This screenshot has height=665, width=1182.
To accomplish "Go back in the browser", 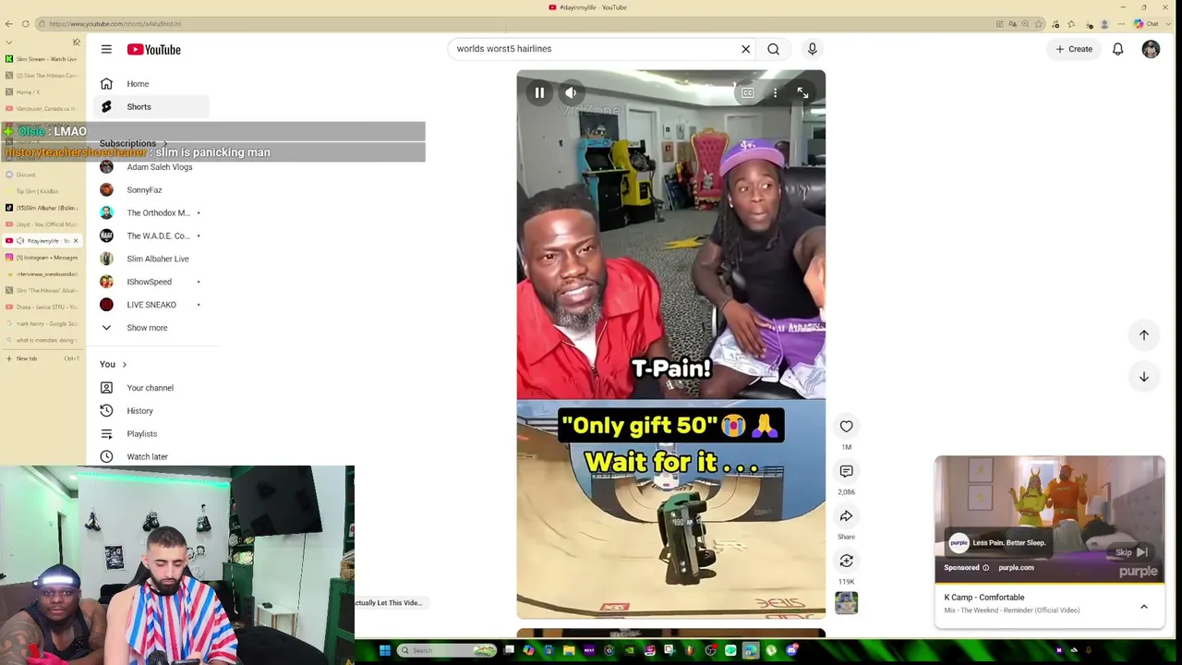I will [x=9, y=24].
